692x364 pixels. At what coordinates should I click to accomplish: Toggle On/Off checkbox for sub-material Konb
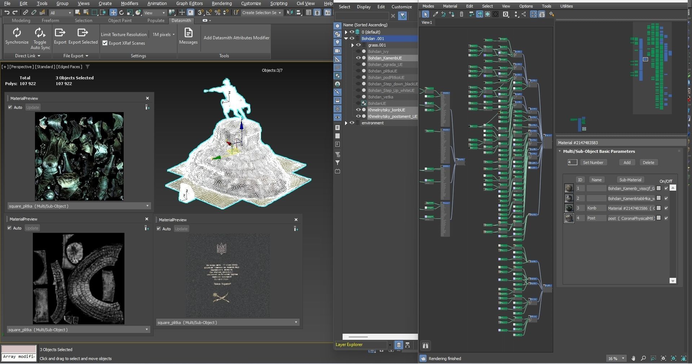(x=666, y=208)
